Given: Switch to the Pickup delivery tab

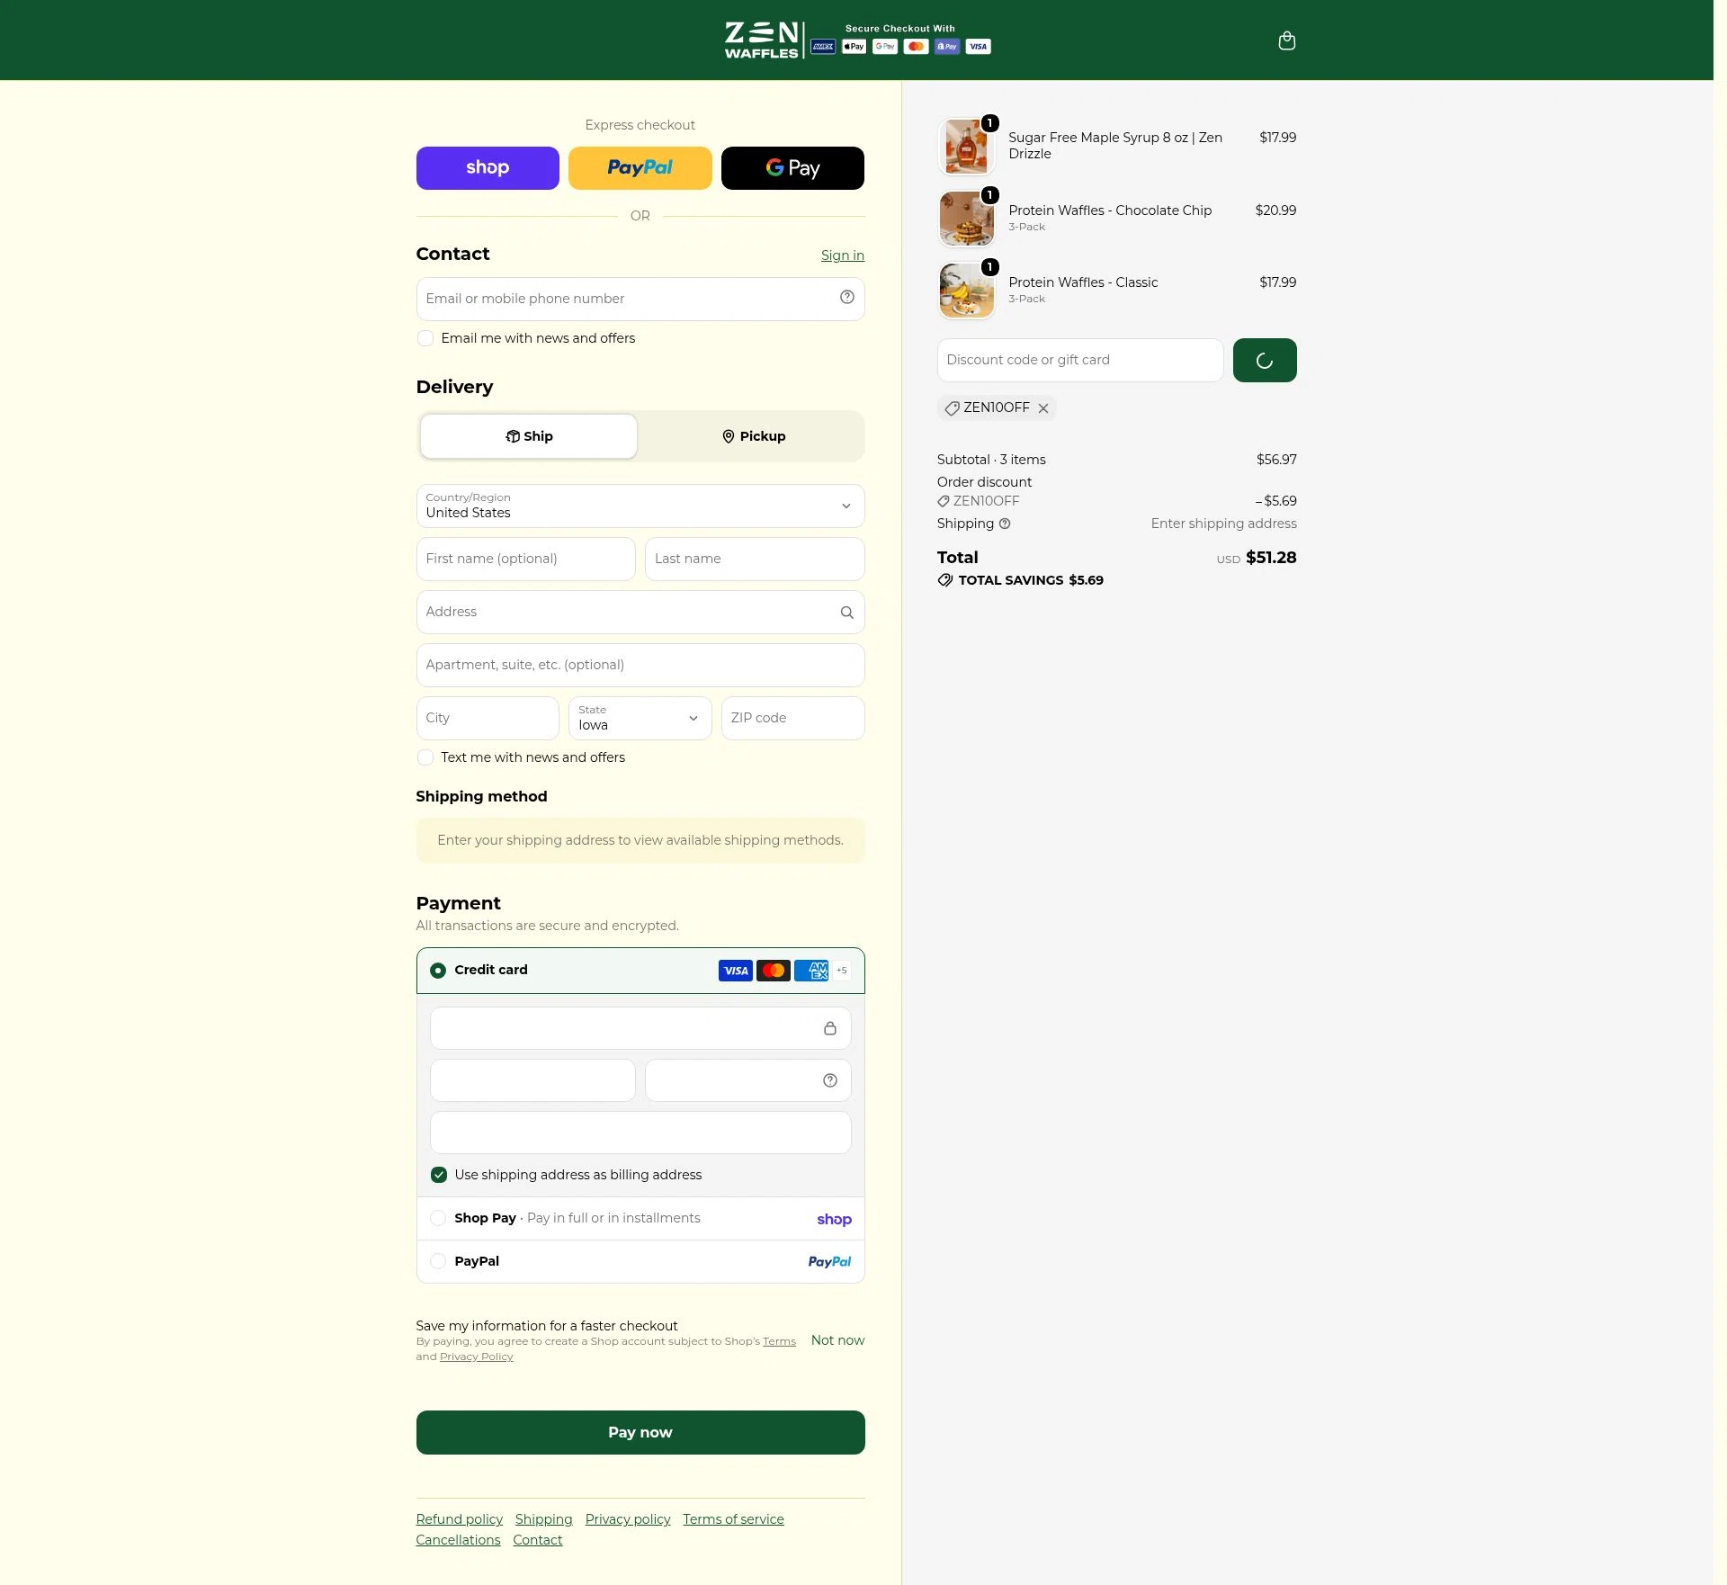Looking at the screenshot, I should pyautogui.click(x=753, y=436).
